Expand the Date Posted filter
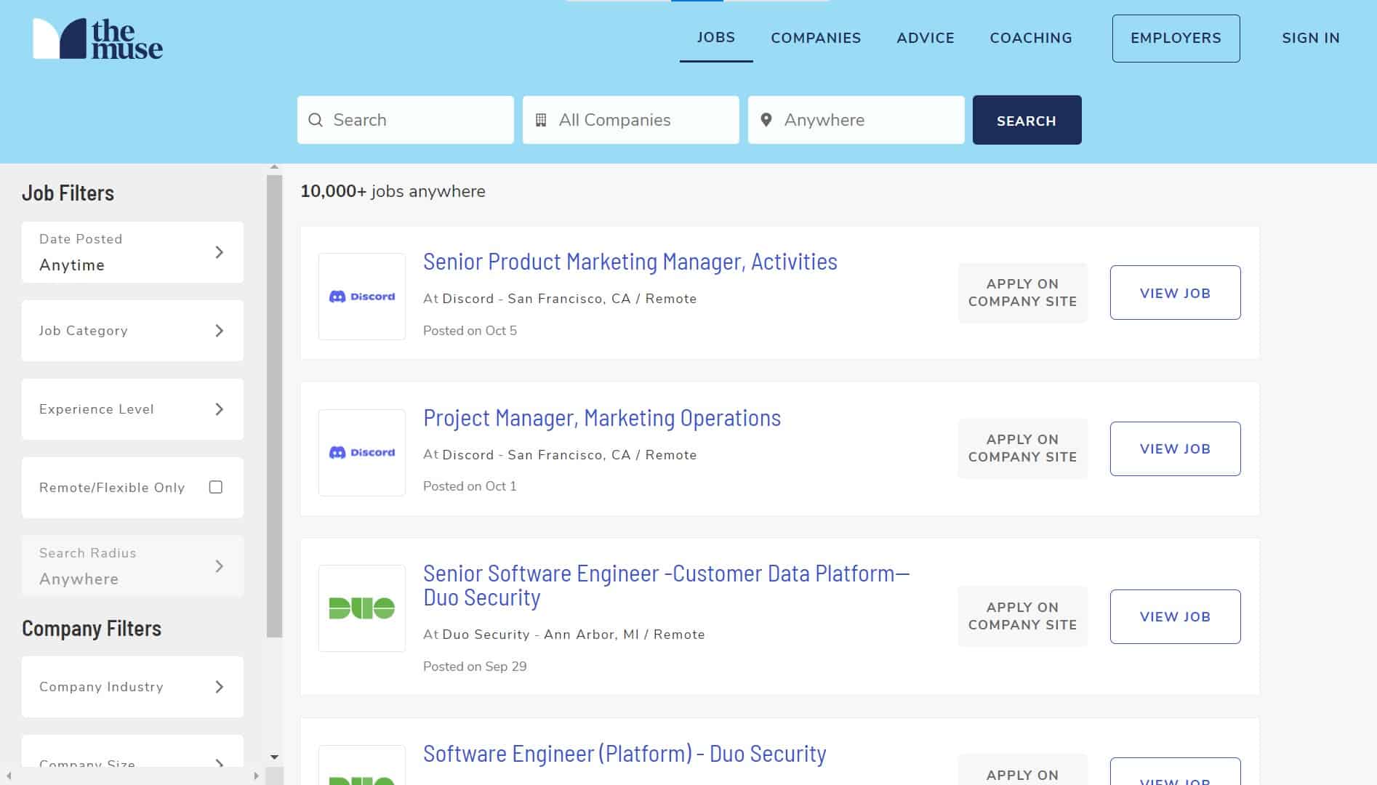The width and height of the screenshot is (1377, 785). point(220,251)
